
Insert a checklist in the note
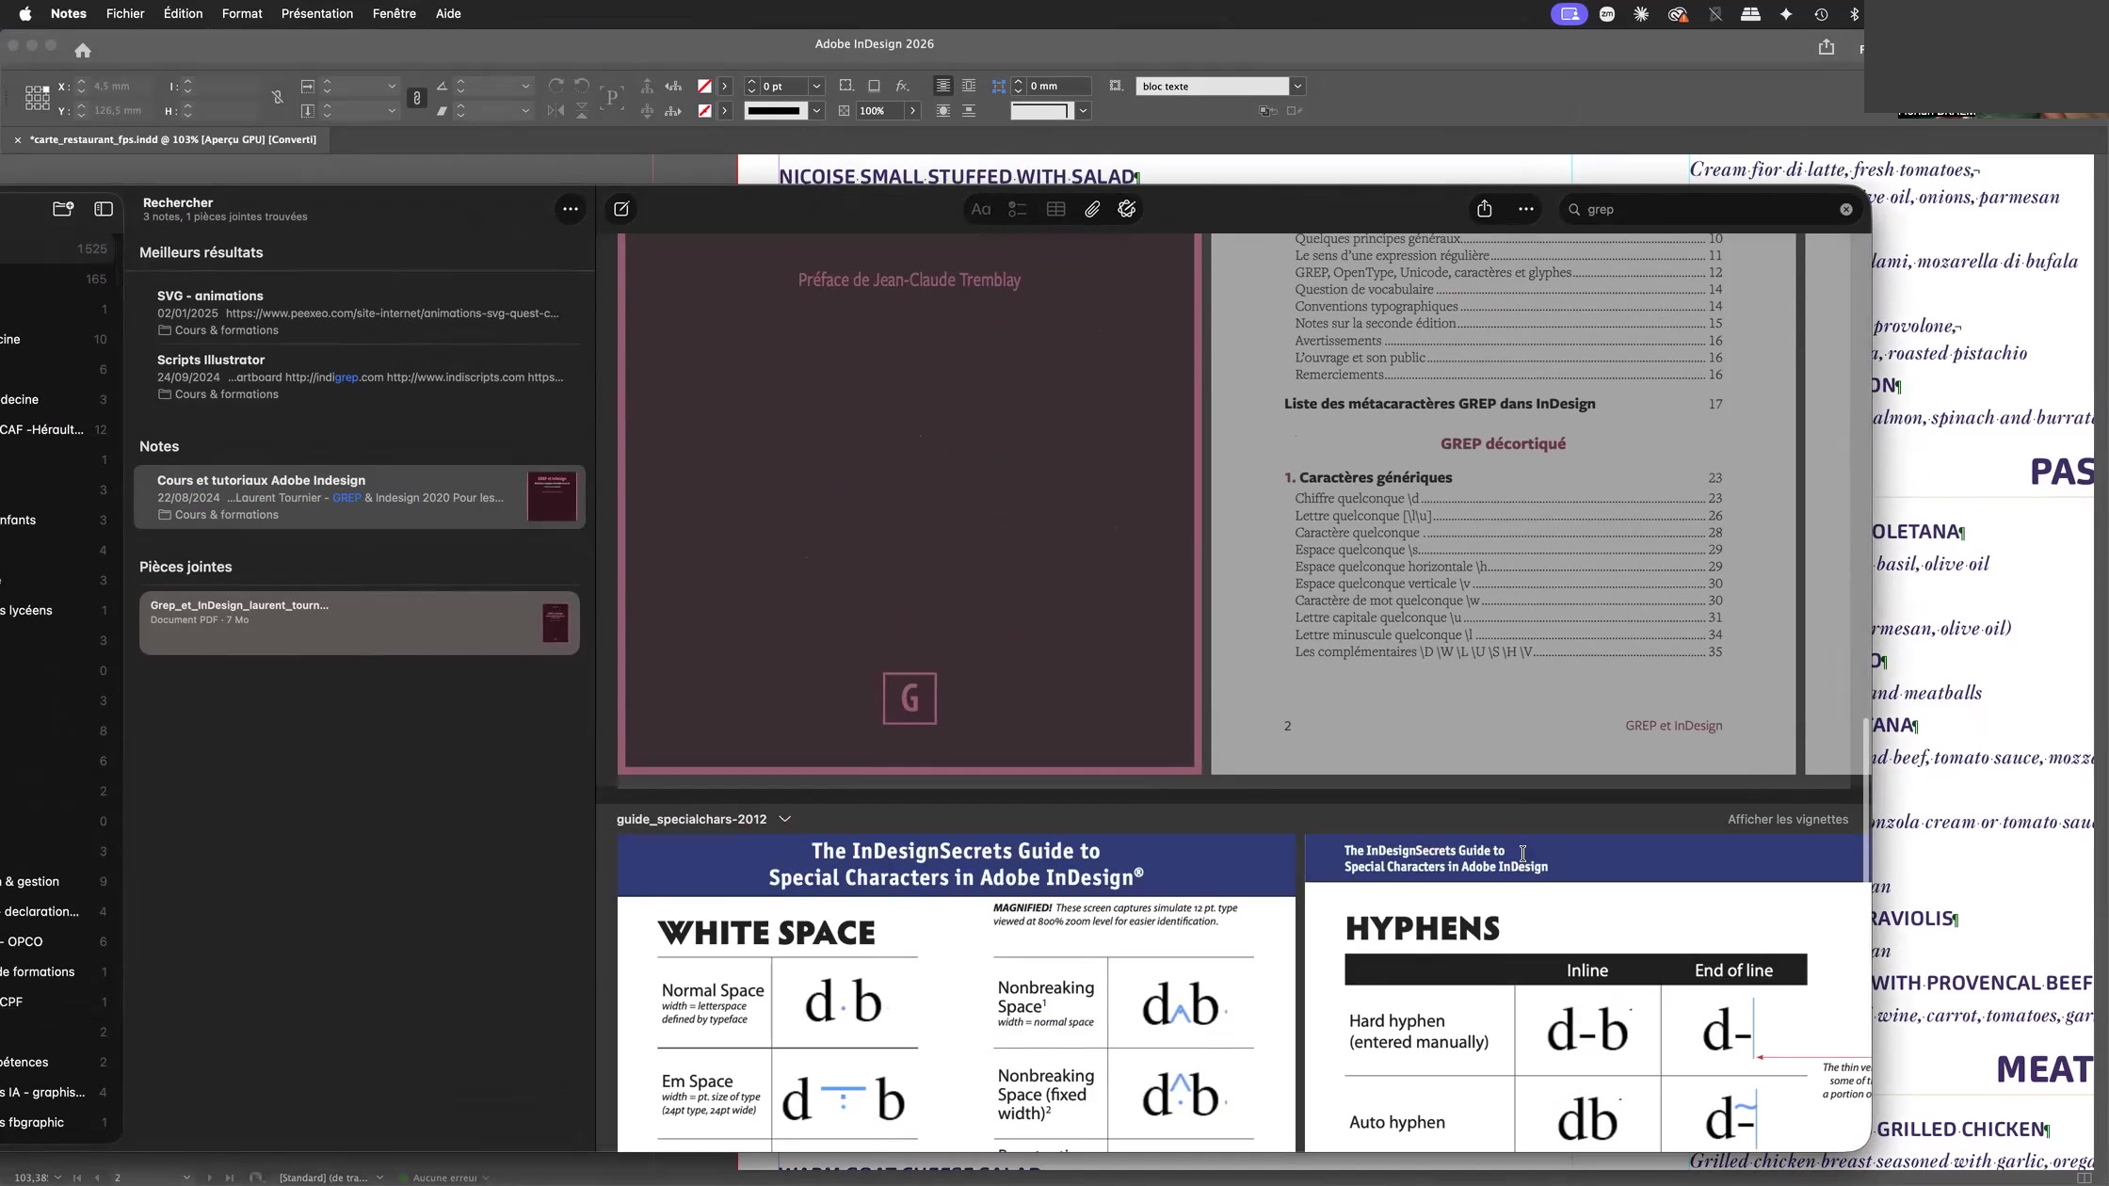click(1018, 210)
